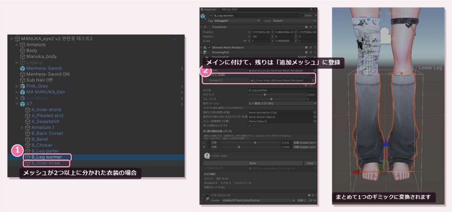
Task: Click the 07B material preview sphere
Action: point(206,197)
